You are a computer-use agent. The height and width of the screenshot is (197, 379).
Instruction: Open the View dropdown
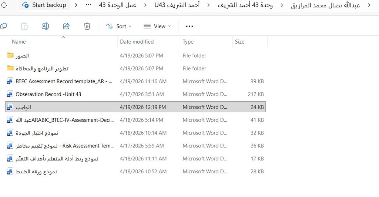[x=157, y=26]
